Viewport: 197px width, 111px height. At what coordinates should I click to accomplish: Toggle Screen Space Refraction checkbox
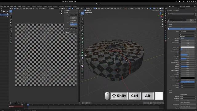point(180,102)
